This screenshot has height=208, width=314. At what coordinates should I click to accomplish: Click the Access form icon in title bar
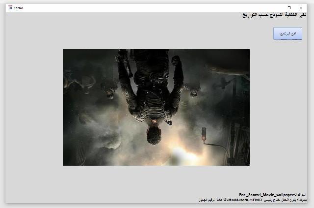[x=10, y=8]
